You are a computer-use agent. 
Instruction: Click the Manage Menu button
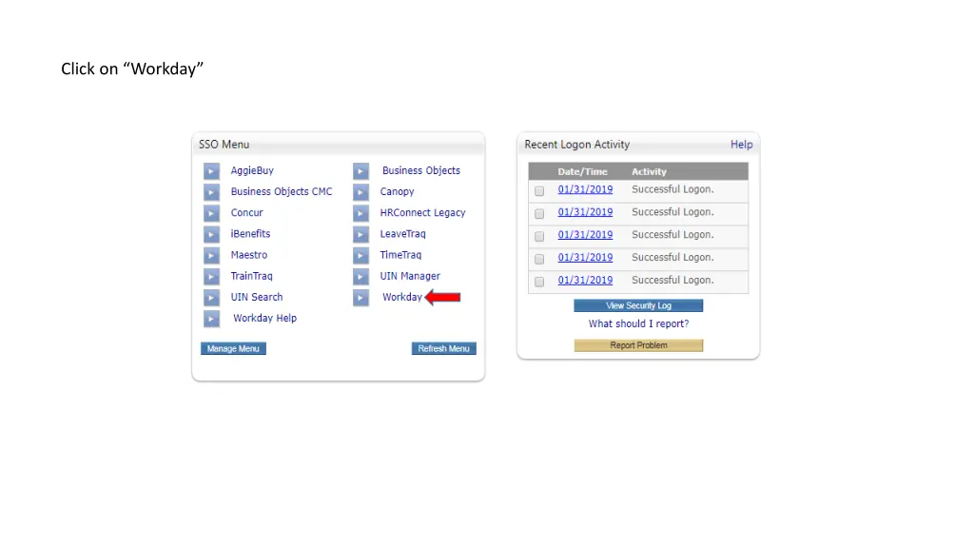(233, 348)
